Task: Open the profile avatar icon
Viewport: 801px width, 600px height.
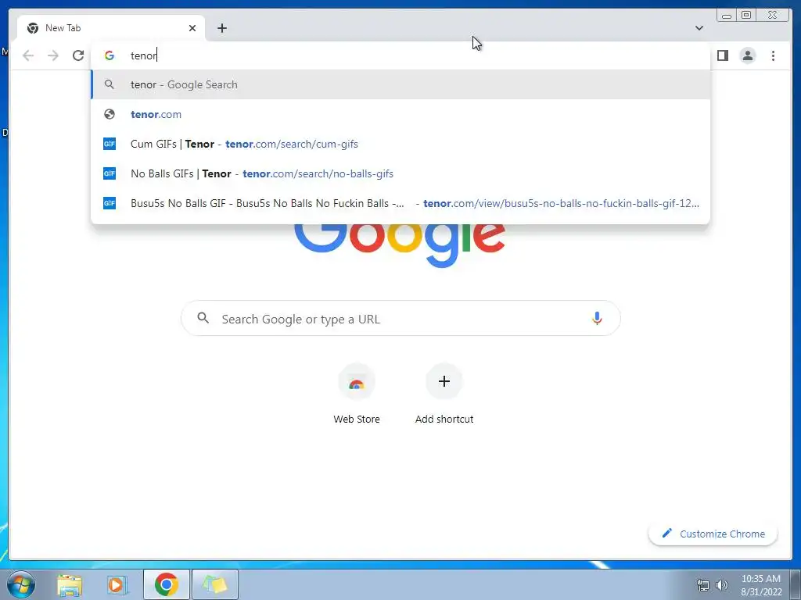Action: (747, 55)
